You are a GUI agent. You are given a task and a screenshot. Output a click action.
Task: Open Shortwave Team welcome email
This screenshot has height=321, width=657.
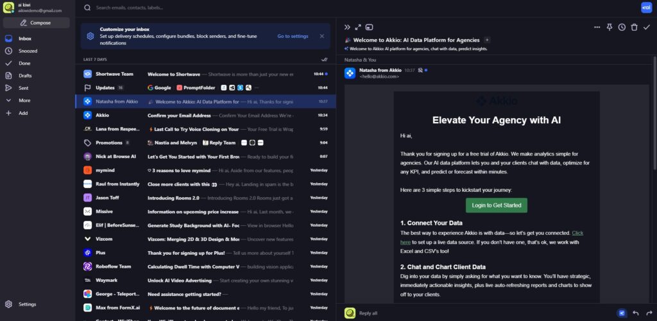click(x=205, y=74)
